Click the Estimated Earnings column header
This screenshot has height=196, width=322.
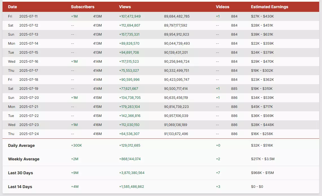270,7
